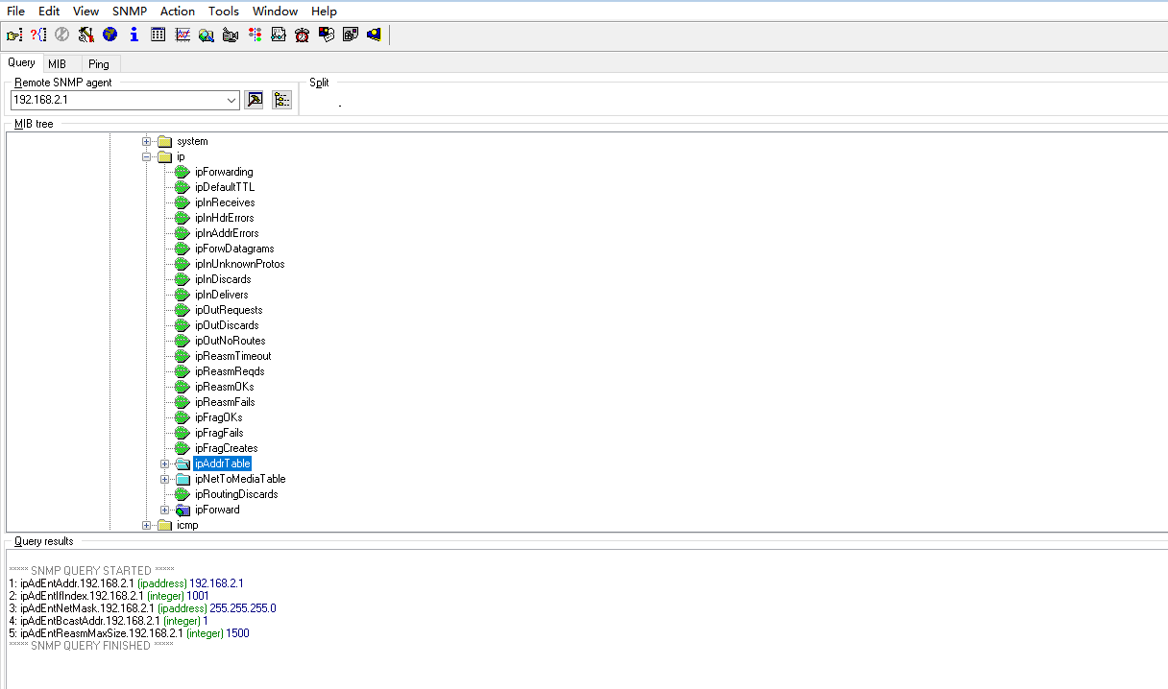This screenshot has height=689, width=1168.
Task: Open the File menu
Action: click(x=16, y=11)
